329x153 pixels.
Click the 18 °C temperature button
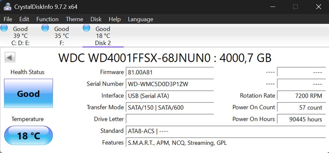pos(28,136)
